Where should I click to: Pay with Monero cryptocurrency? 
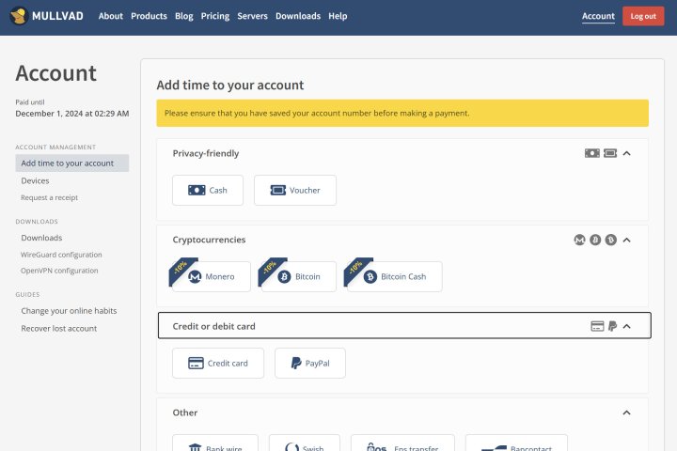coord(212,276)
